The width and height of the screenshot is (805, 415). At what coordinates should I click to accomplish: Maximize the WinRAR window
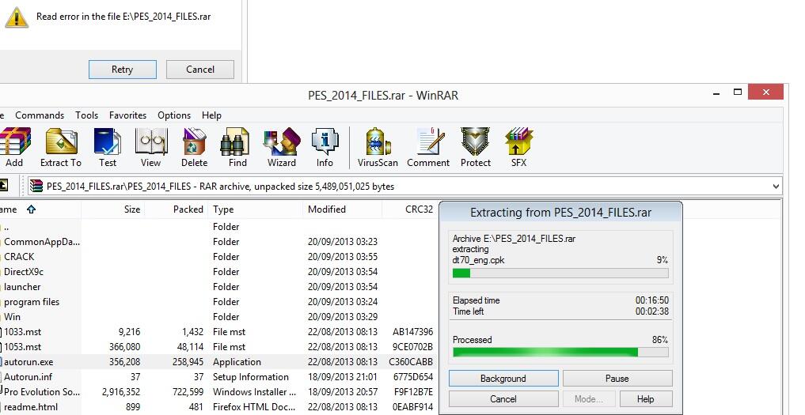(738, 92)
